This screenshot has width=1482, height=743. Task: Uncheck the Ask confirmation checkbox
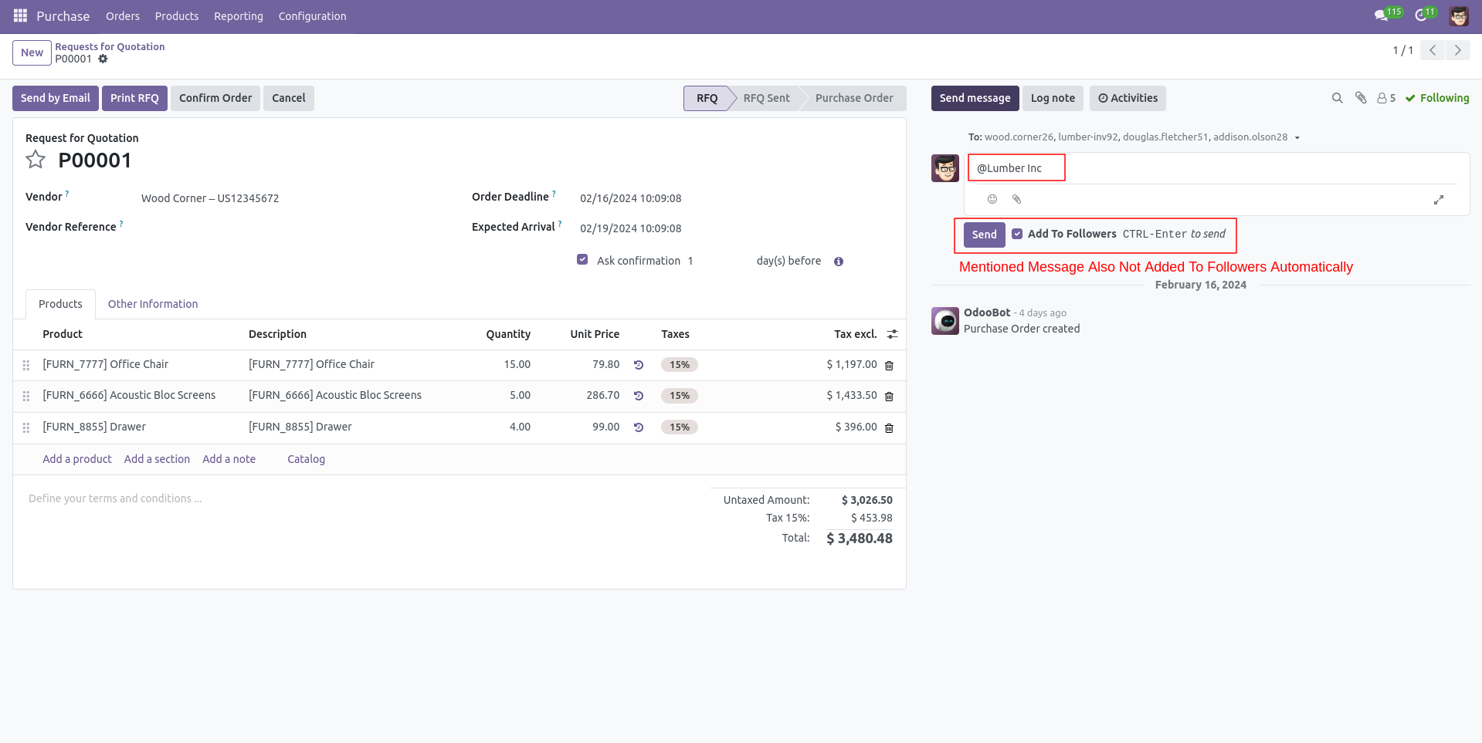(582, 259)
